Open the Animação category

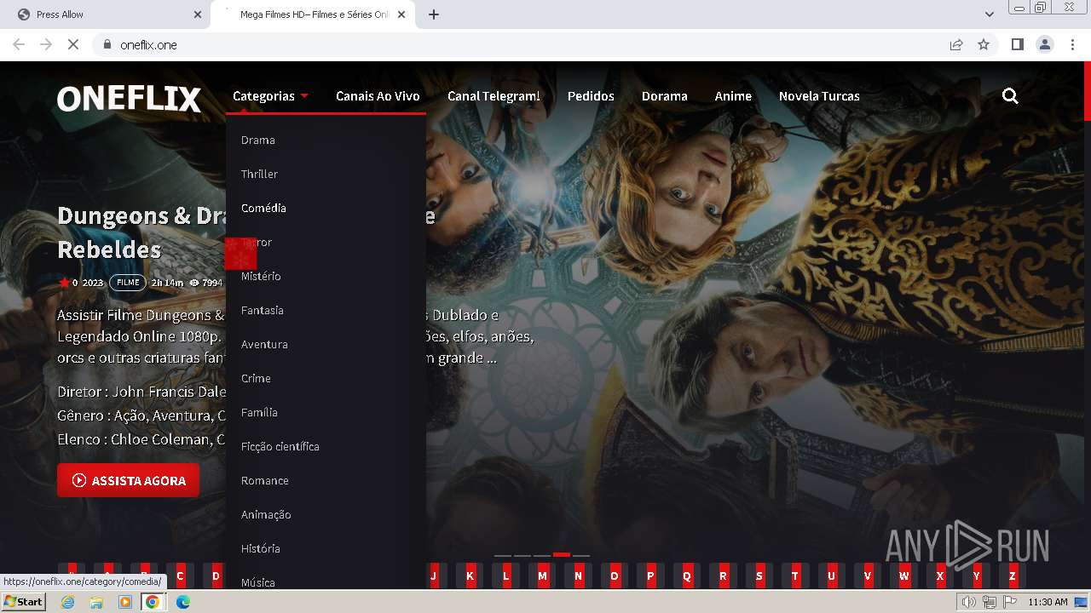266,514
